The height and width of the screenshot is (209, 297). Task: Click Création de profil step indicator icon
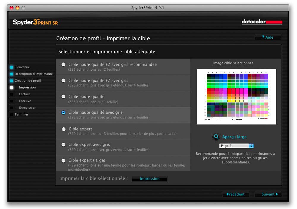coord(12,81)
